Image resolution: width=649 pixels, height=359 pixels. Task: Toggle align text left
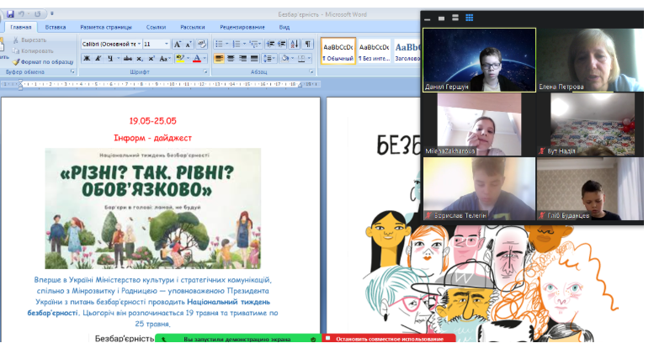point(219,59)
